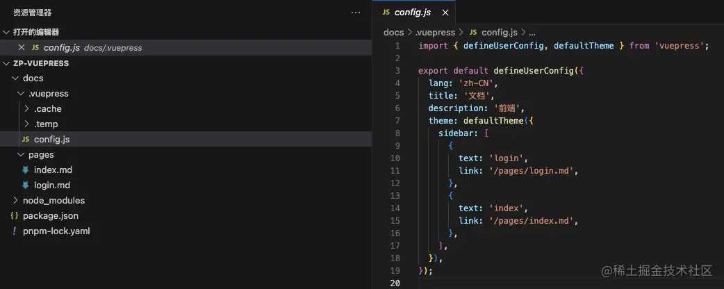Click the 资源管理器 panel title
Viewport: 724px width, 289px height.
coord(33,13)
